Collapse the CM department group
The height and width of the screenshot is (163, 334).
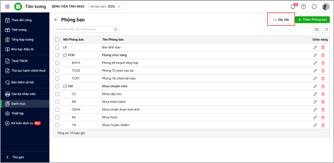[65, 86]
